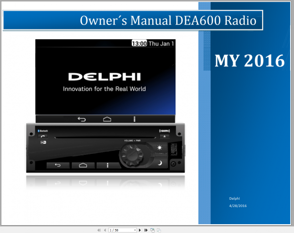
Task: Click the 'VOLUME • PWR' label
Action: [x=132, y=140]
